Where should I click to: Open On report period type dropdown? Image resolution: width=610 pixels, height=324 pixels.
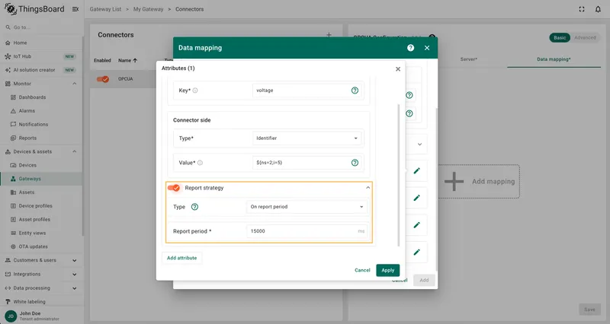(x=307, y=207)
